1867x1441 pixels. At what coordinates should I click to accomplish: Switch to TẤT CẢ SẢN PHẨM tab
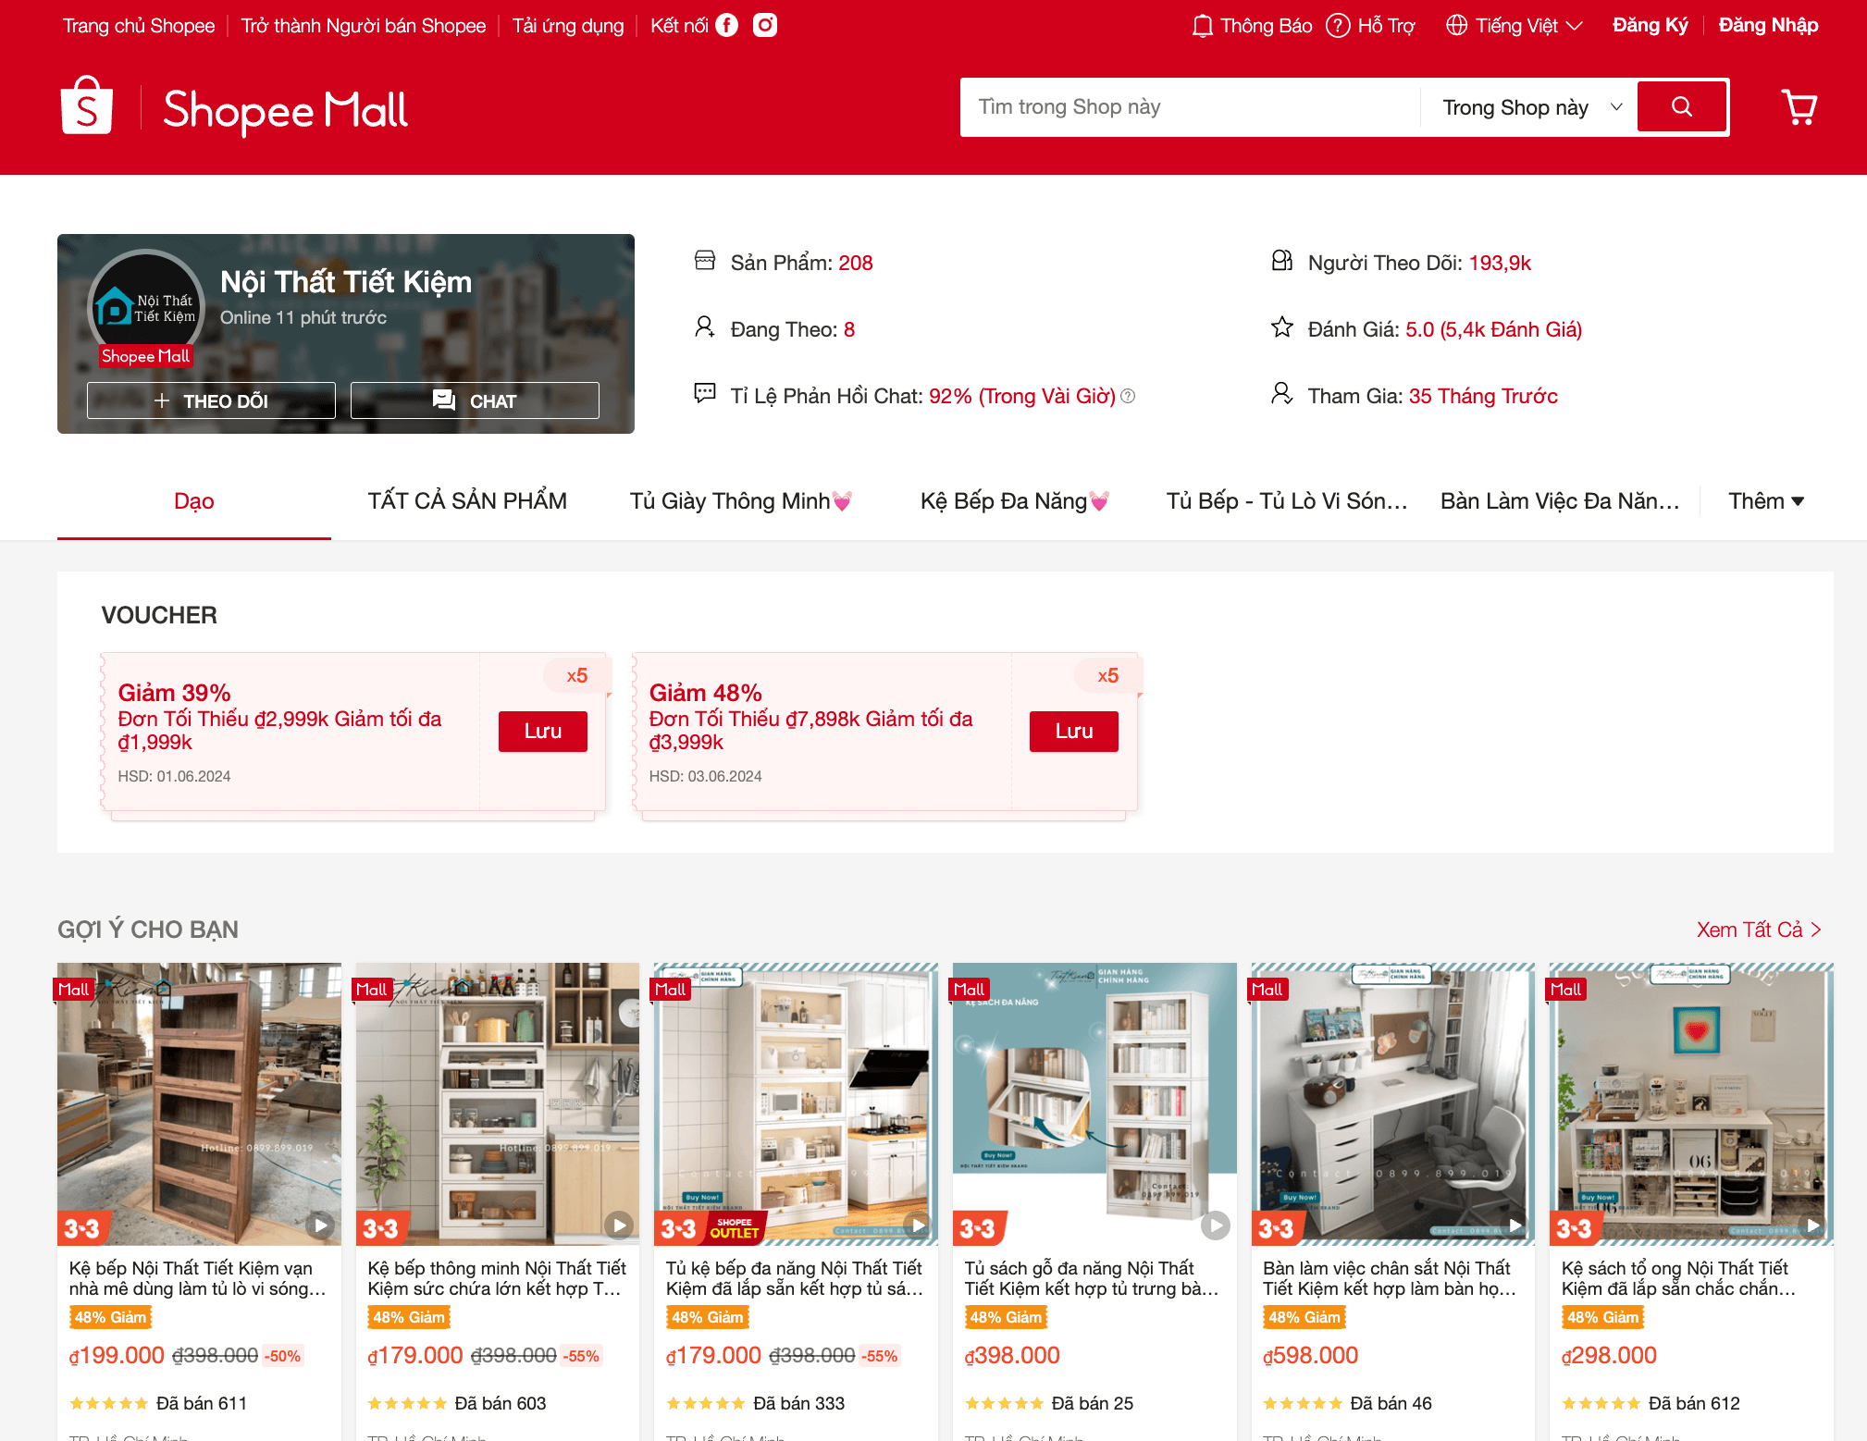(467, 501)
